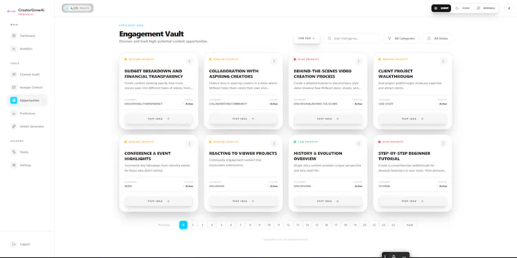Open the All Categories dropdown
Viewport: 517px width, 258px height.
401,39
